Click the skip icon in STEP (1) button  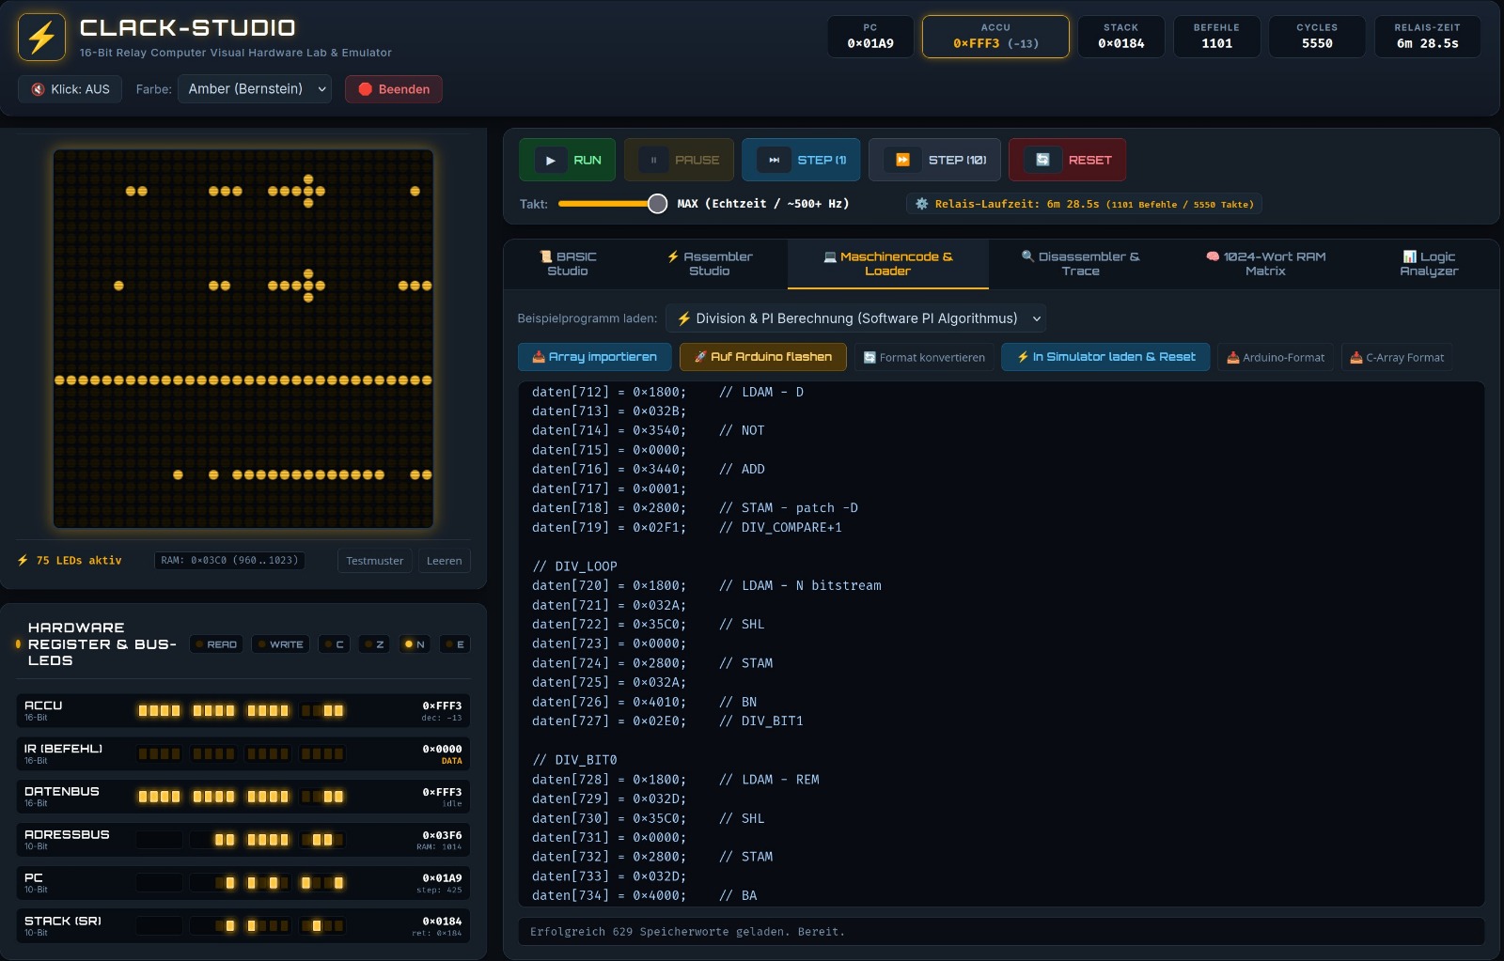point(774,161)
